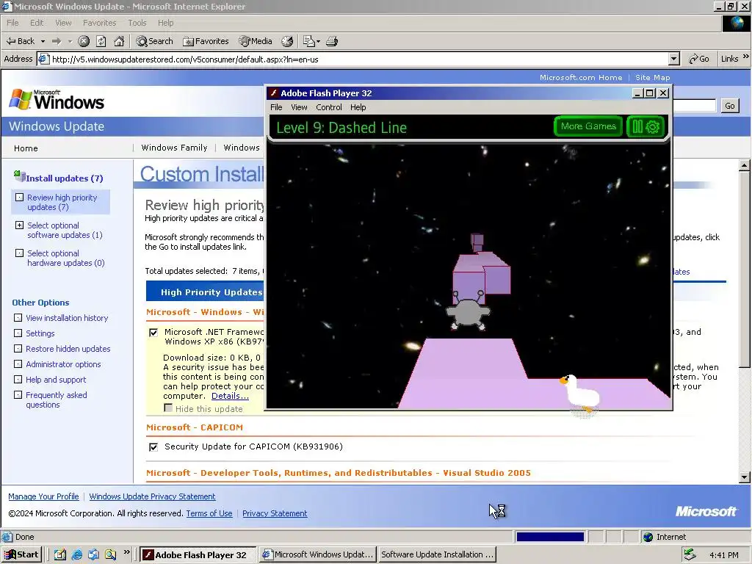Click the Microsoft.com Home link
Image resolution: width=752 pixels, height=564 pixels.
(581, 77)
